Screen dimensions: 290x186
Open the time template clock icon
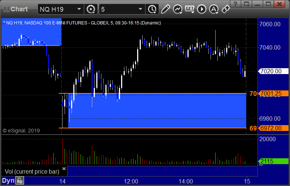click(152, 9)
